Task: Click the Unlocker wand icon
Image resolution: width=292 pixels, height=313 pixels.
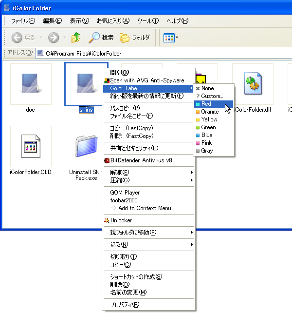Action: click(x=107, y=220)
